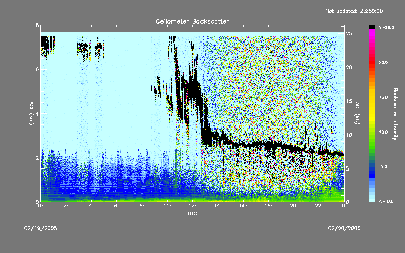Screen dimensions: 405x253
Task: Click the "<= 0.0" colorbar minimum label
Action: point(386,201)
